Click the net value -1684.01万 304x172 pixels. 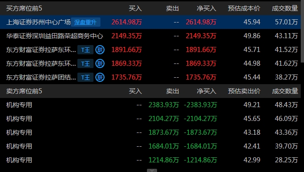(x=200, y=146)
